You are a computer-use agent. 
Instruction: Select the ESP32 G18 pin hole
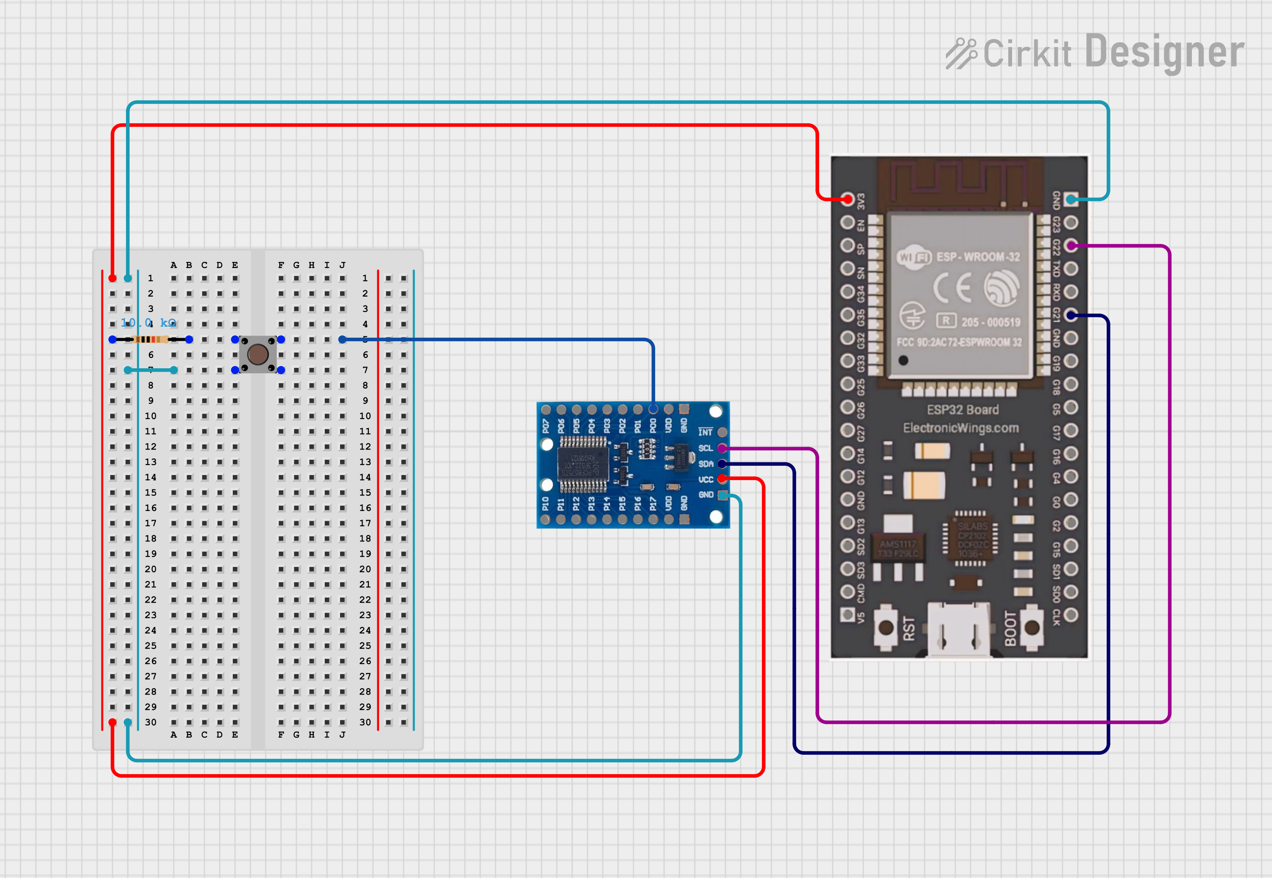coord(1071,384)
